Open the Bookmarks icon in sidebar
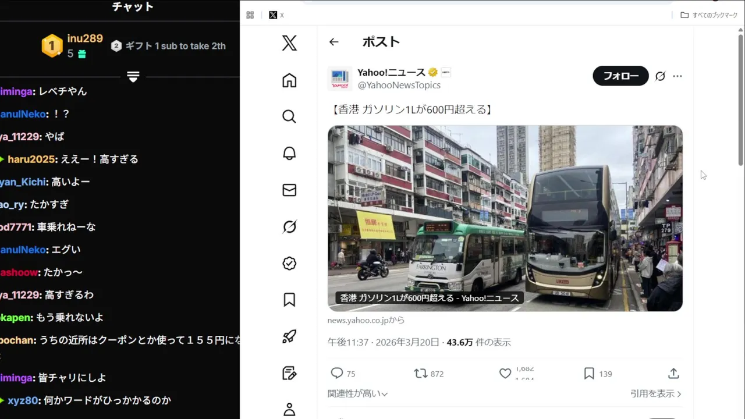 [x=289, y=300]
